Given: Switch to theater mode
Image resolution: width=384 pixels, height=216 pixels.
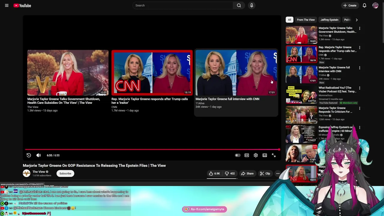Looking at the screenshot, I should coord(265,155).
